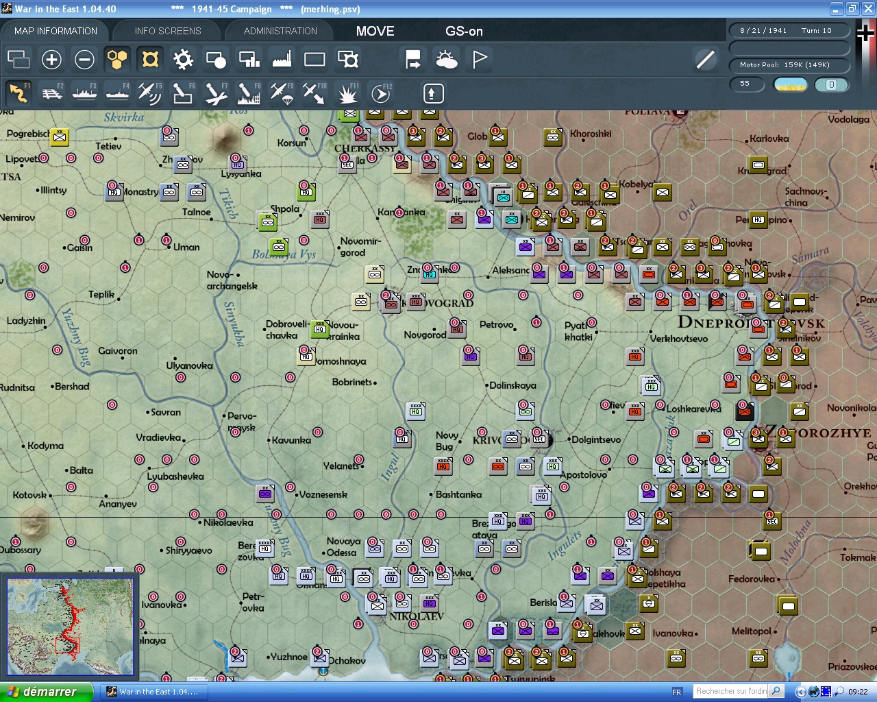The image size is (877, 702).
Task: Click the FR language indicator
Action: 677,692
